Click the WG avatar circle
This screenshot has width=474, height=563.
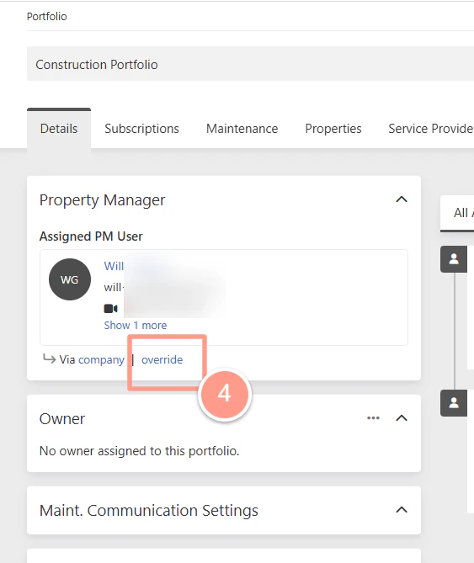70,279
